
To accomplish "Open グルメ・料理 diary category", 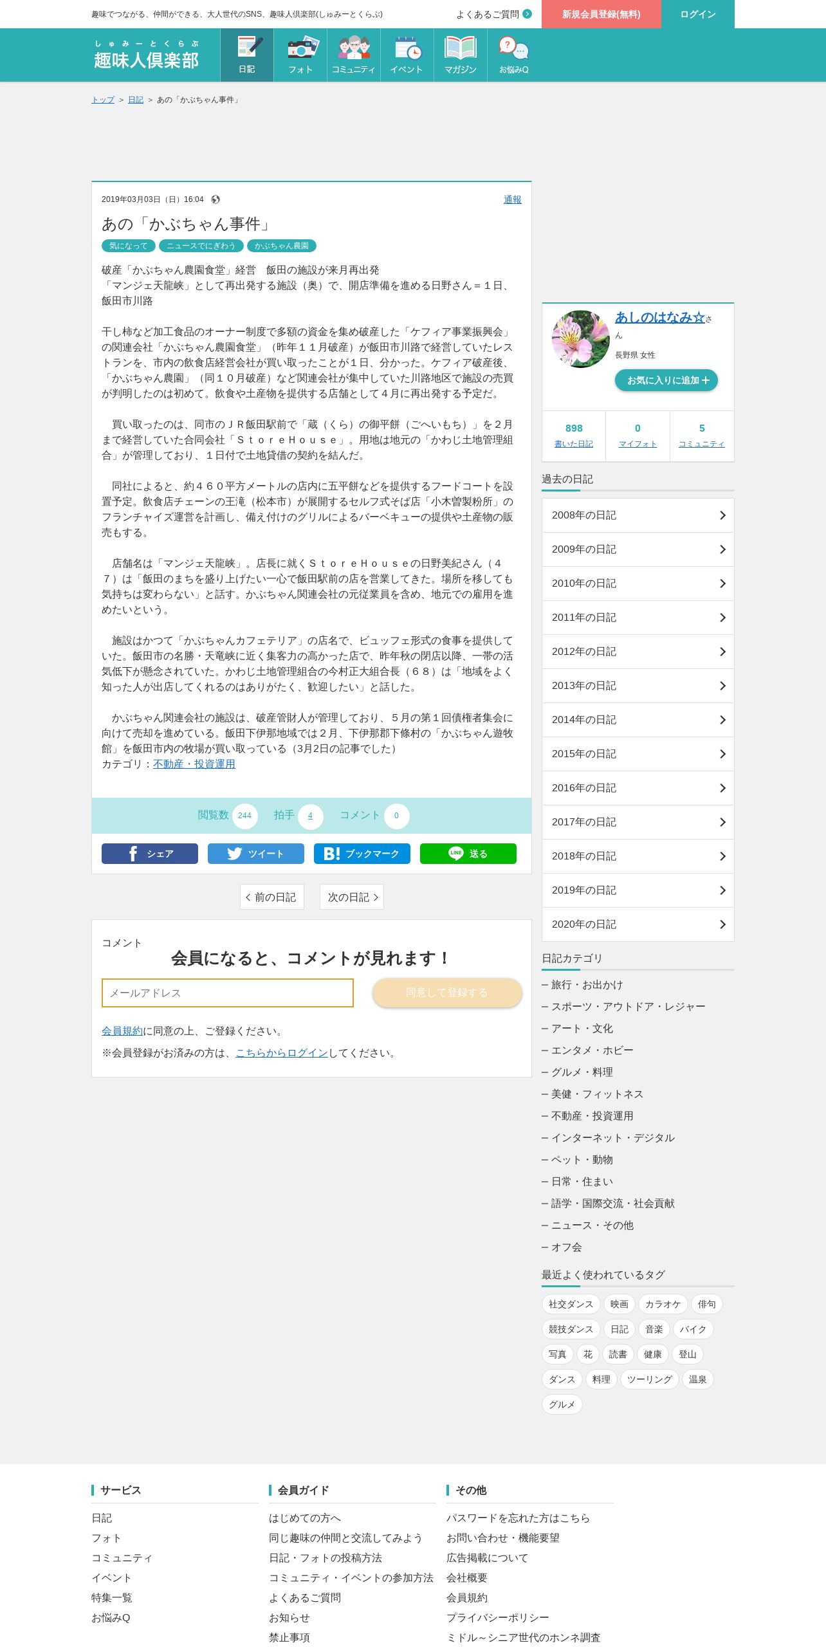I will 582,1072.
